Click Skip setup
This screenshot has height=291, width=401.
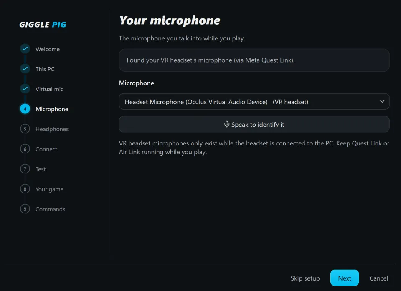[305, 278]
